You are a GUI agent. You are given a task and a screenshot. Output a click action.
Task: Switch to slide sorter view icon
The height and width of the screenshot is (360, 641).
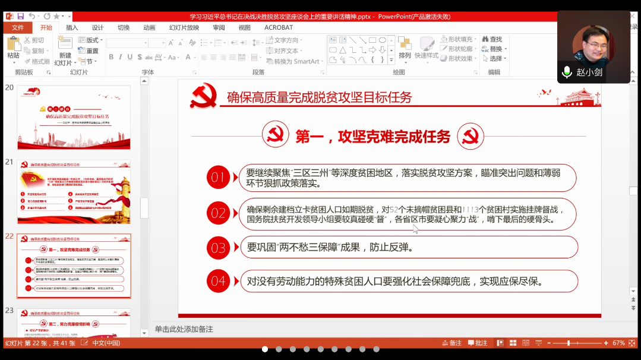[511, 343]
